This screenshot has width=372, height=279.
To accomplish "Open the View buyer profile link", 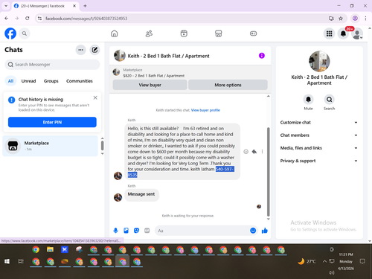I will click(x=205, y=110).
